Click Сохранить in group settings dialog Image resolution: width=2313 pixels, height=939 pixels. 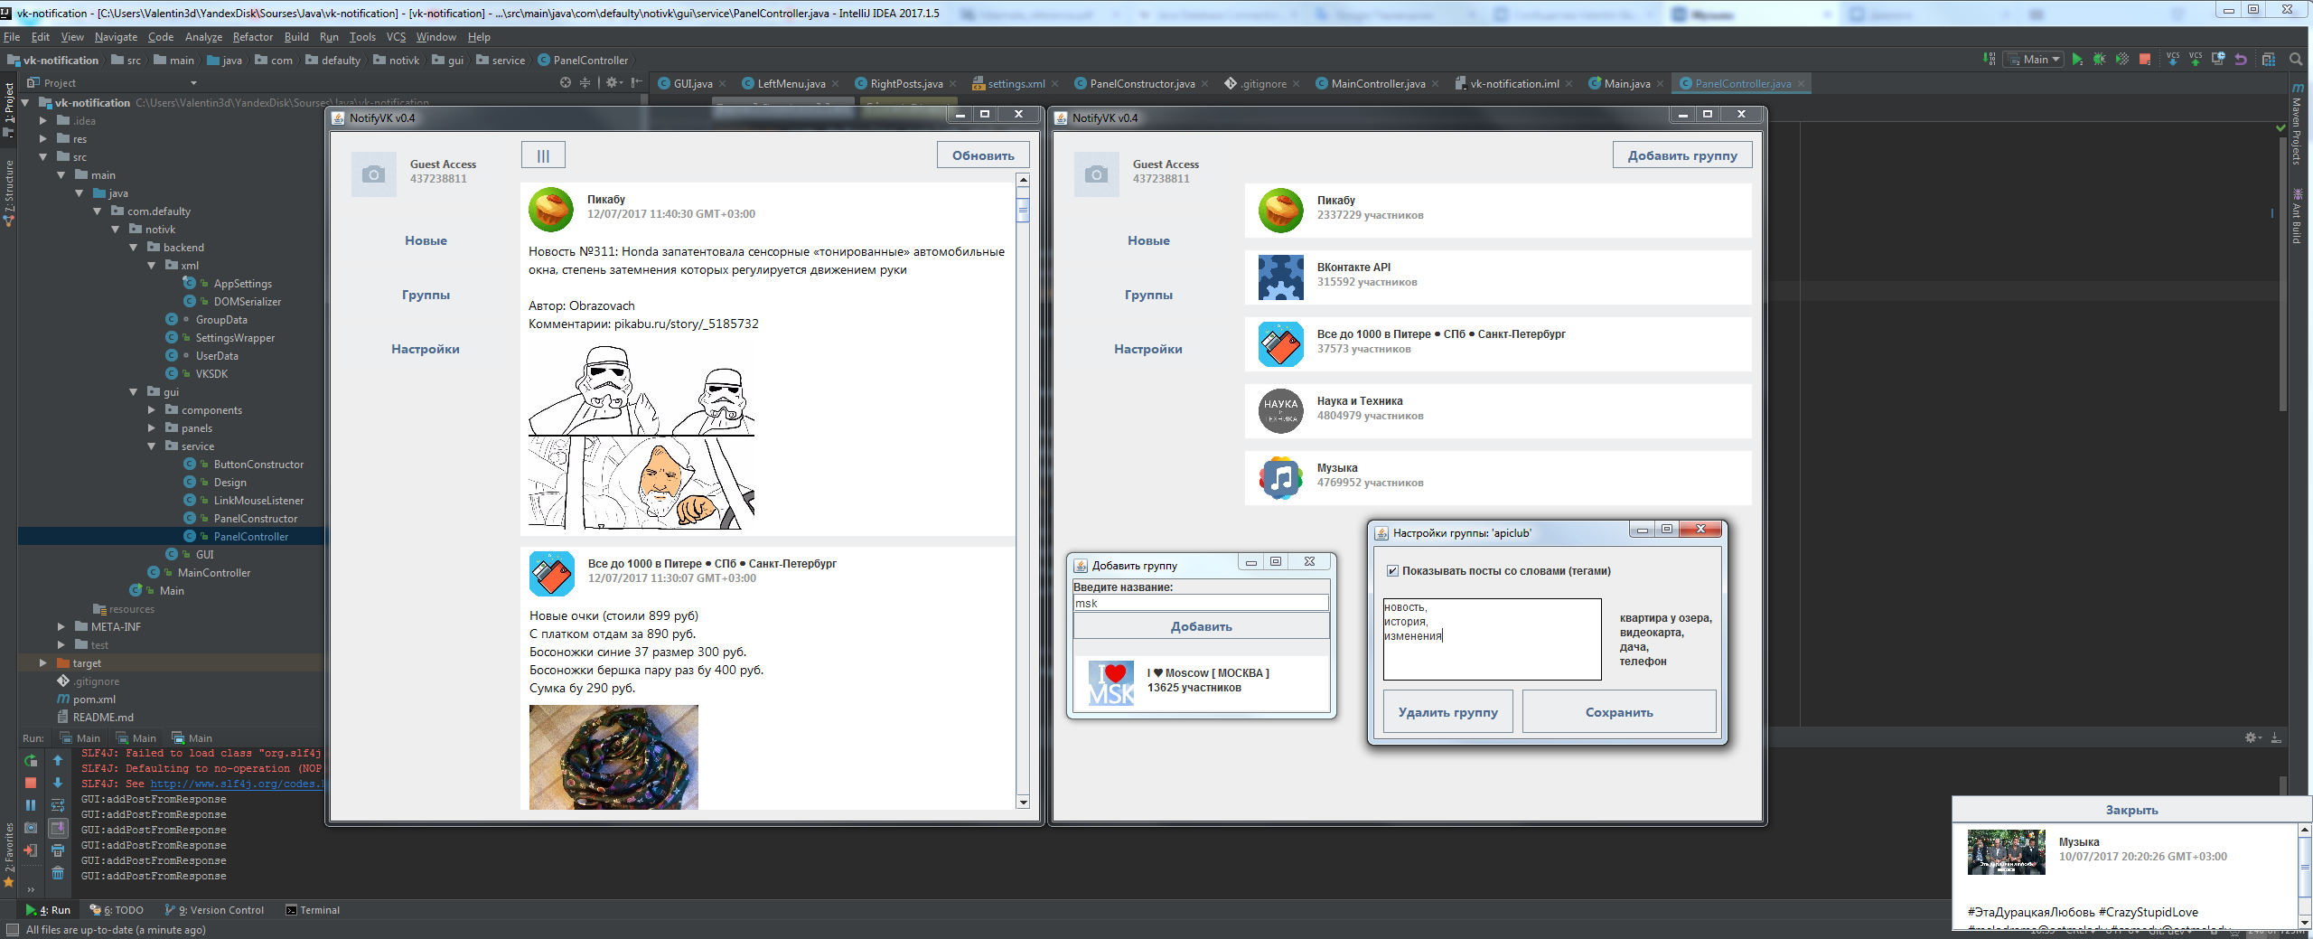[x=1619, y=712]
